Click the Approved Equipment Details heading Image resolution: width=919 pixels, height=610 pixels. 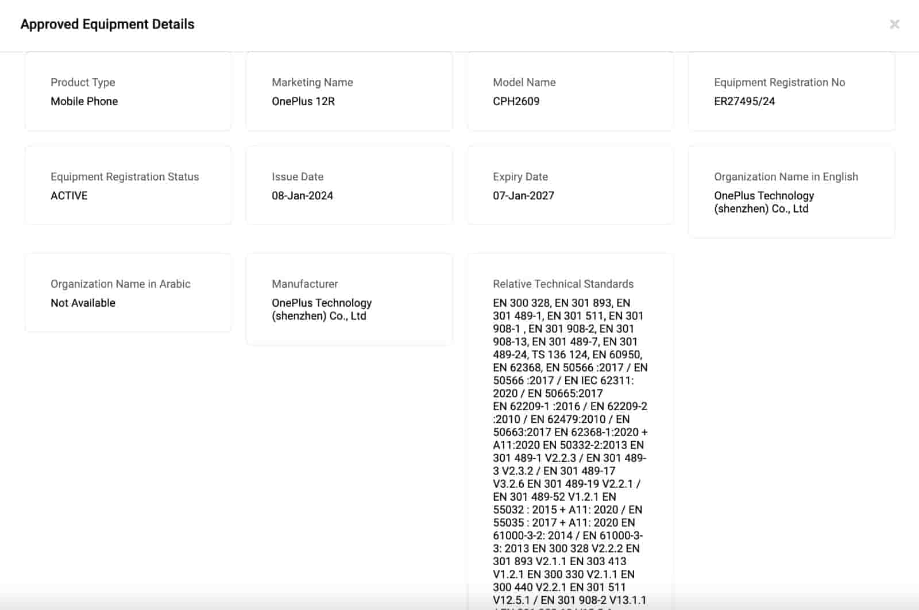click(107, 24)
